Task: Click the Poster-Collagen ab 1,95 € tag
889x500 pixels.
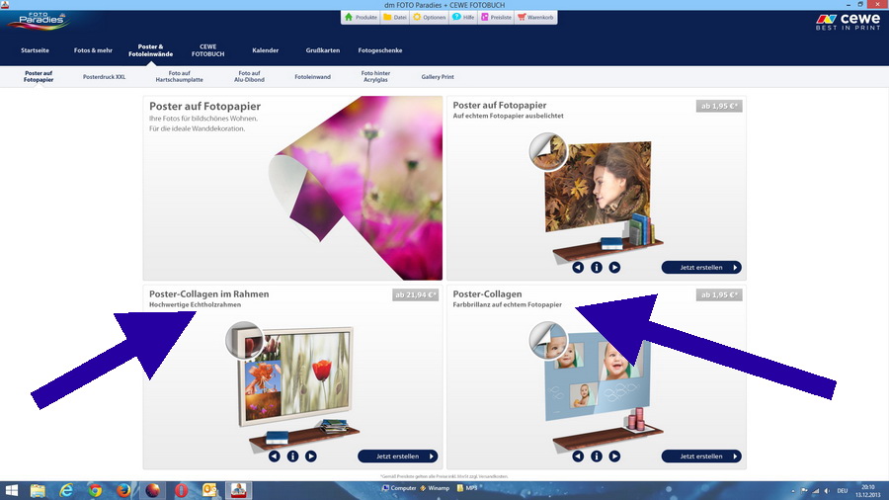Action: 719,294
